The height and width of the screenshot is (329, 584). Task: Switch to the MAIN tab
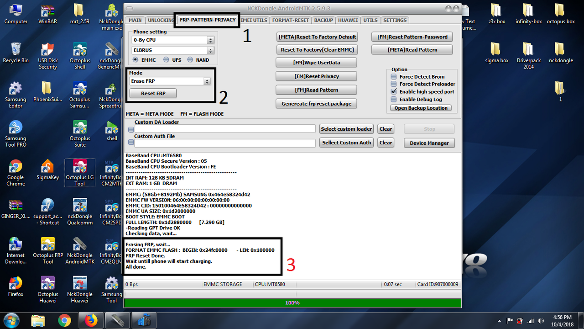pos(135,20)
